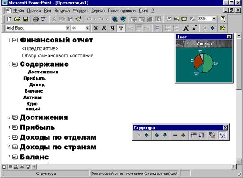Viewport: 243px width, 178px height.
Task: Click the Format Painter brush icon
Action: tap(79, 19)
